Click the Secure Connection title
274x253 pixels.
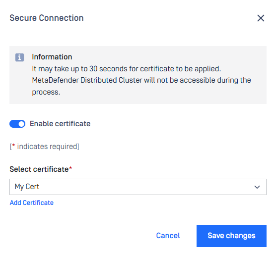point(47,18)
